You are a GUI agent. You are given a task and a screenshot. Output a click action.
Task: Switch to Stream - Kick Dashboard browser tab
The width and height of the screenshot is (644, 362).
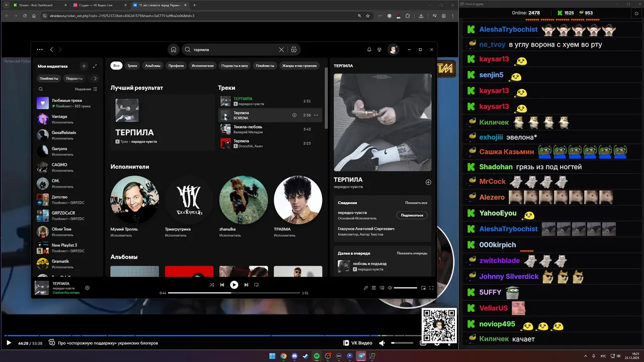[x=39, y=5]
